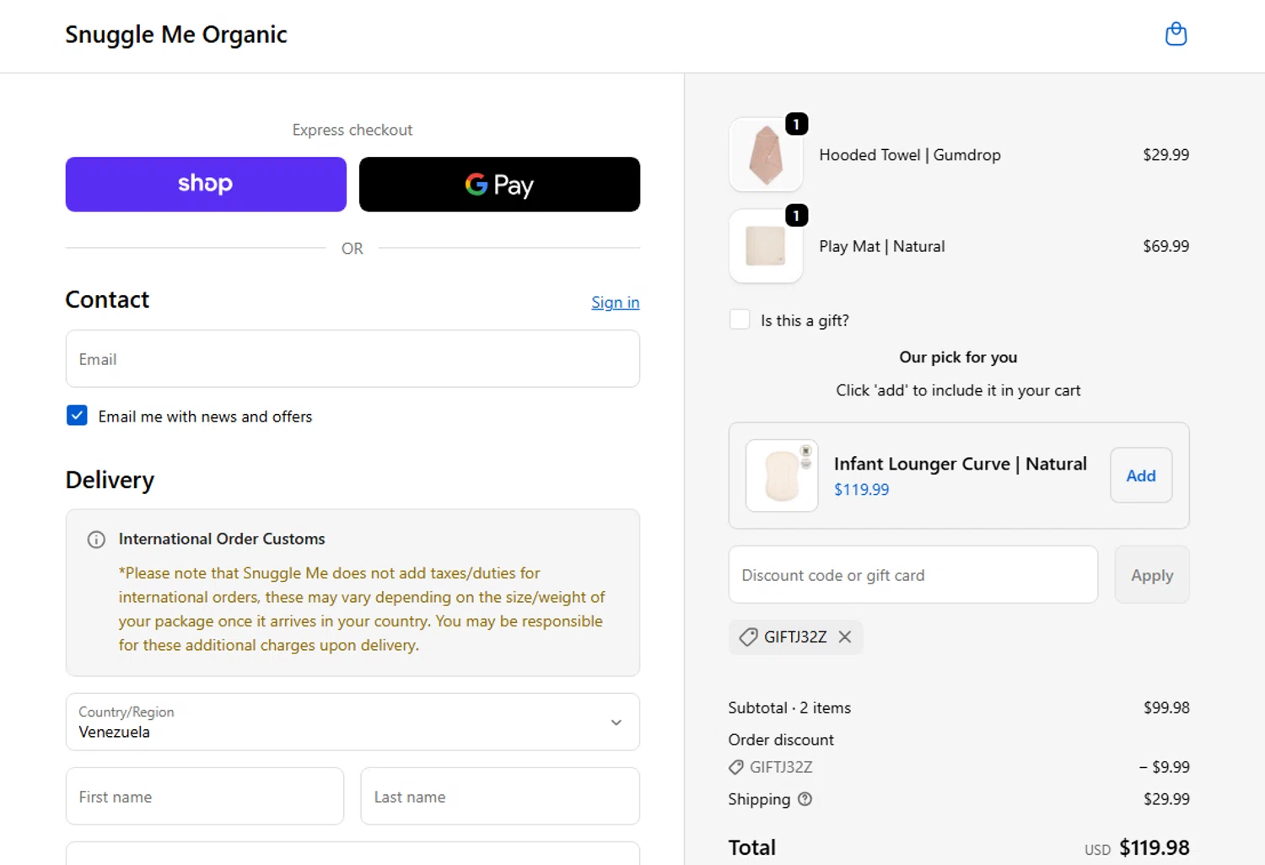
Task: Click the Subtotal · 2 items label
Action: tap(789, 708)
